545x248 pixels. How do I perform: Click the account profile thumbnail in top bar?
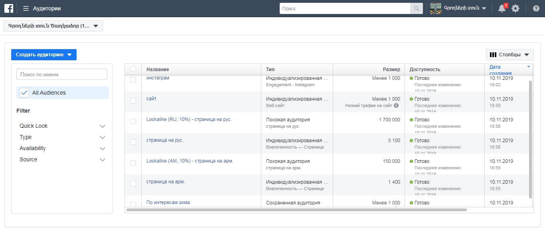435,8
